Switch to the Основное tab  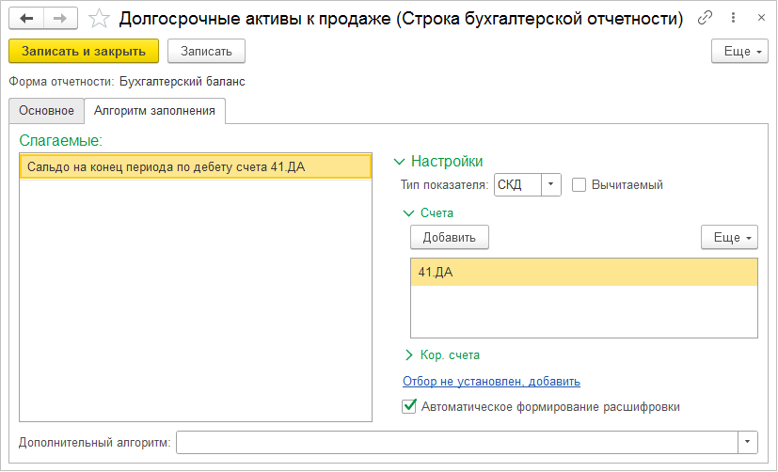pos(46,111)
